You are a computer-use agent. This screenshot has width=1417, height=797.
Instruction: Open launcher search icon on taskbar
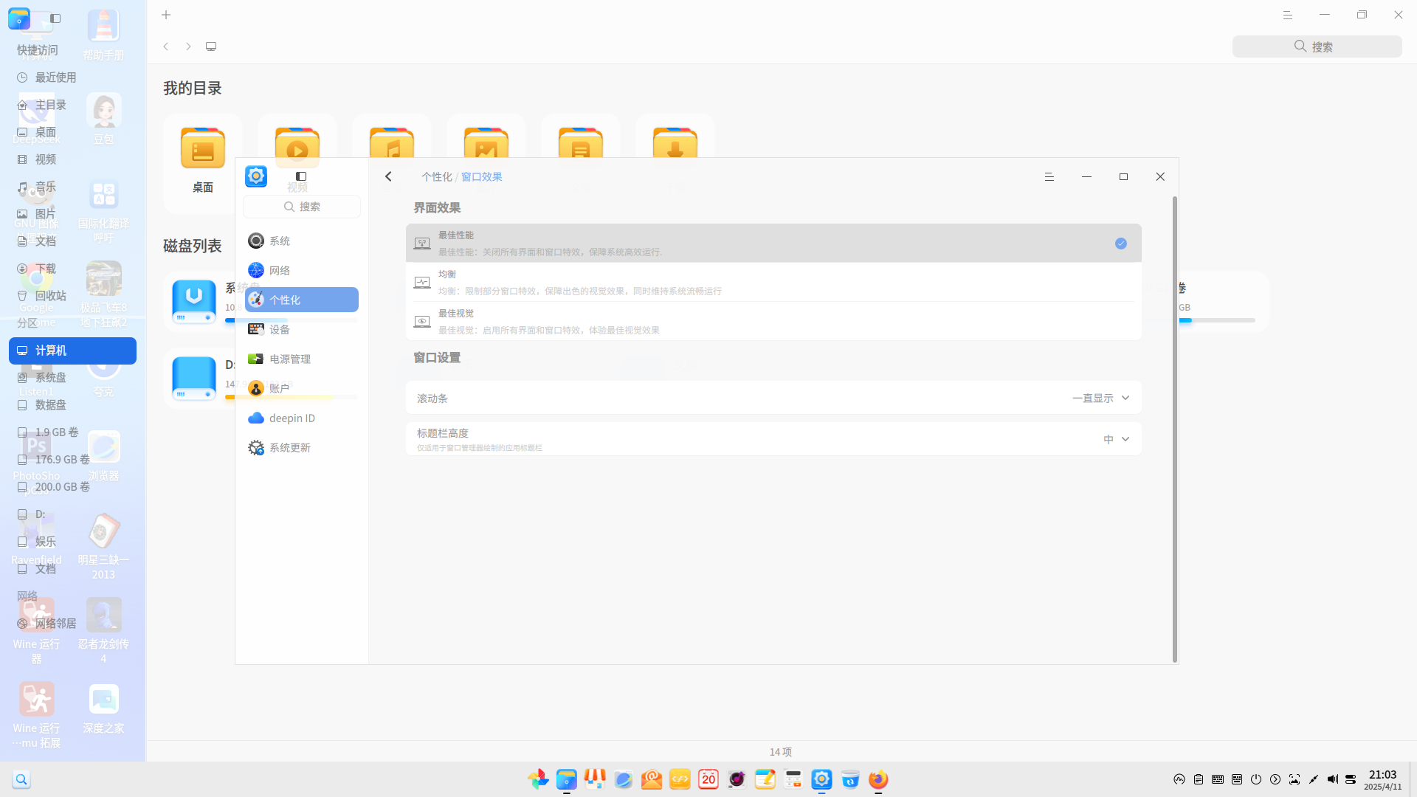pyautogui.click(x=21, y=779)
